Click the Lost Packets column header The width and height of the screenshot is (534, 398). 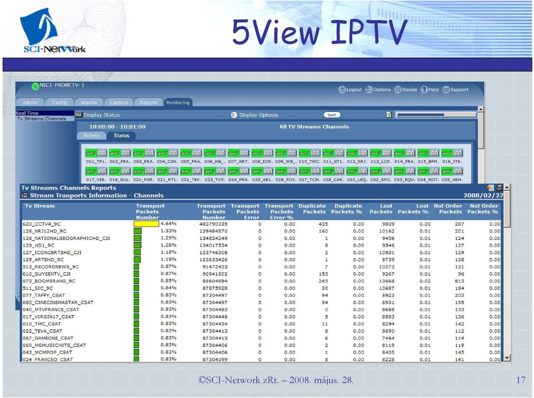(x=380, y=208)
